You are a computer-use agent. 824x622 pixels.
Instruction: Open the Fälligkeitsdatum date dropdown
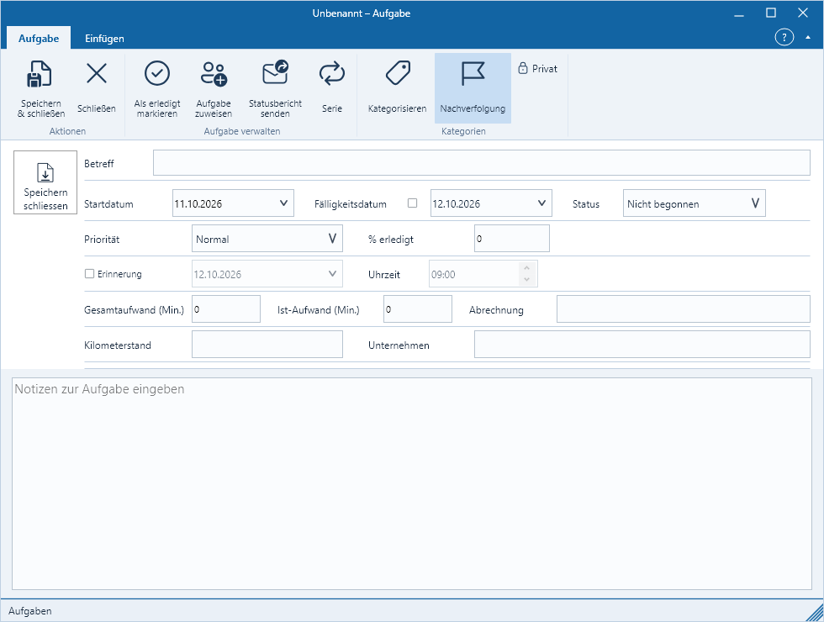coord(541,203)
